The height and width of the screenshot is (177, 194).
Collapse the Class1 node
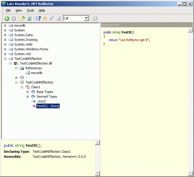point(22,87)
